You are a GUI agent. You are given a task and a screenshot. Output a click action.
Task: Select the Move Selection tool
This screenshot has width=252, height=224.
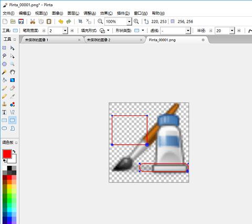pos(12,56)
